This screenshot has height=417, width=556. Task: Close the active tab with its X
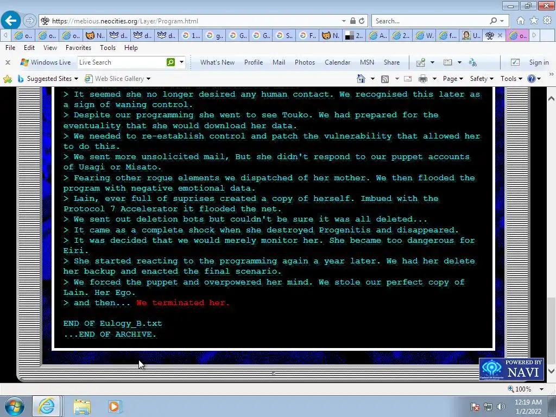[x=500, y=35]
